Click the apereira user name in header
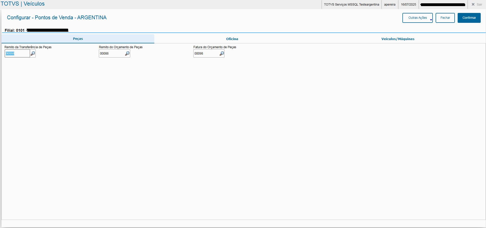The height and width of the screenshot is (228, 486). pos(390,5)
